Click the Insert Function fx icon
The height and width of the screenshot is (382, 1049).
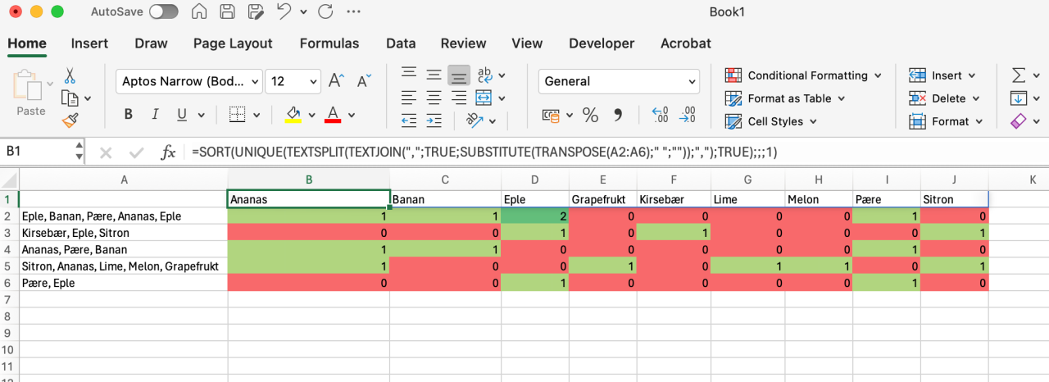[x=168, y=152]
